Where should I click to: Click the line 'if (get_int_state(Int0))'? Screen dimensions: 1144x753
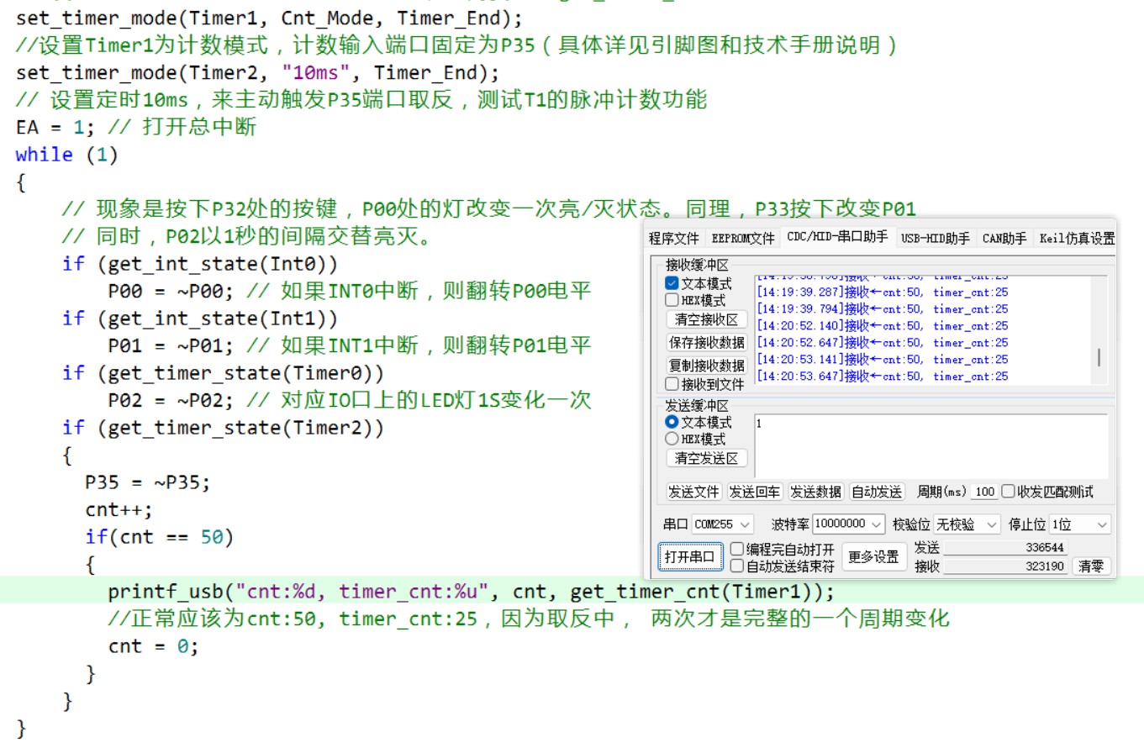tap(200, 264)
